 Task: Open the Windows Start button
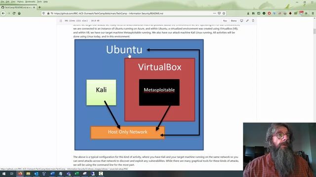(x=4, y=174)
